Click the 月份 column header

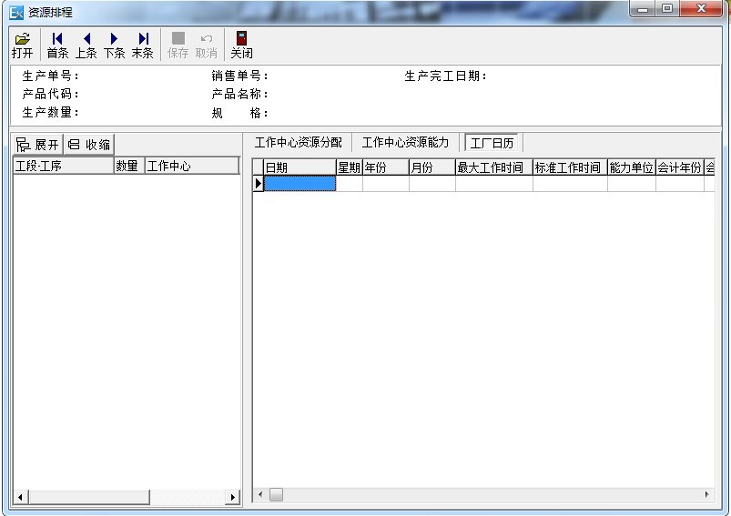click(432, 167)
